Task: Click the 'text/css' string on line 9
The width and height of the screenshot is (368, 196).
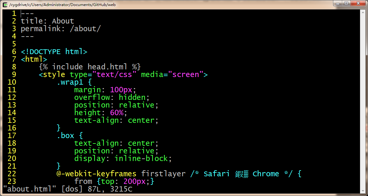Action: tap(114, 74)
